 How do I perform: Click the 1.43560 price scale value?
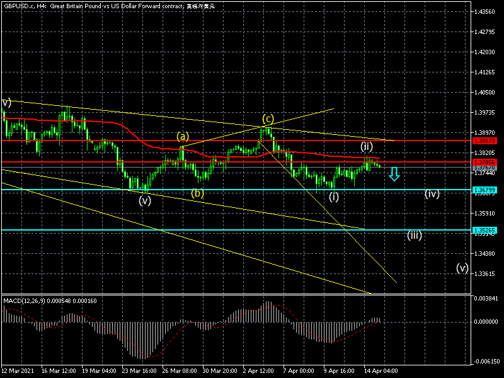point(484,12)
